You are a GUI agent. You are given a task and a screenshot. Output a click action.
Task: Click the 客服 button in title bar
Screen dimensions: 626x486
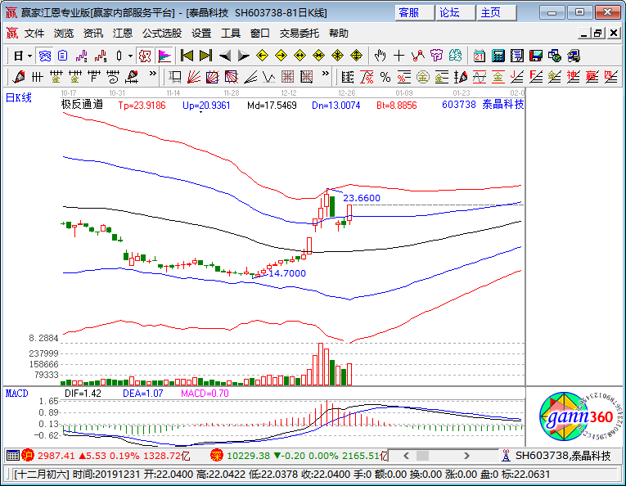pyautogui.click(x=414, y=13)
